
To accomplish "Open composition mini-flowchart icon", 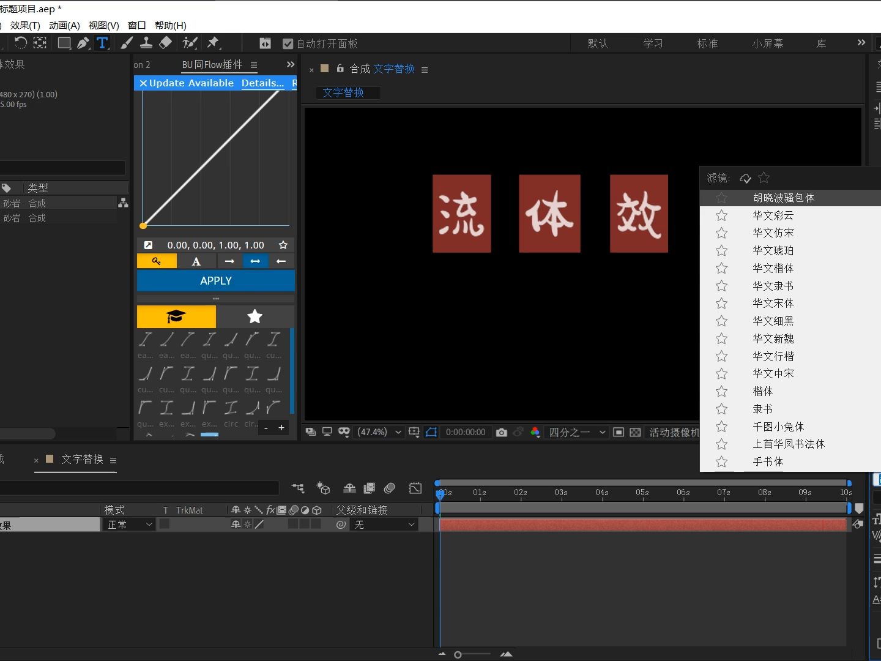I will pyautogui.click(x=298, y=488).
